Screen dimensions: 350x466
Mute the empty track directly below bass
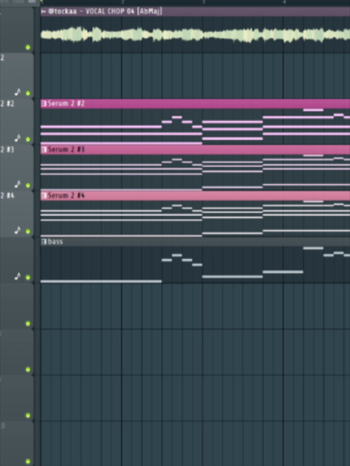coord(28,323)
